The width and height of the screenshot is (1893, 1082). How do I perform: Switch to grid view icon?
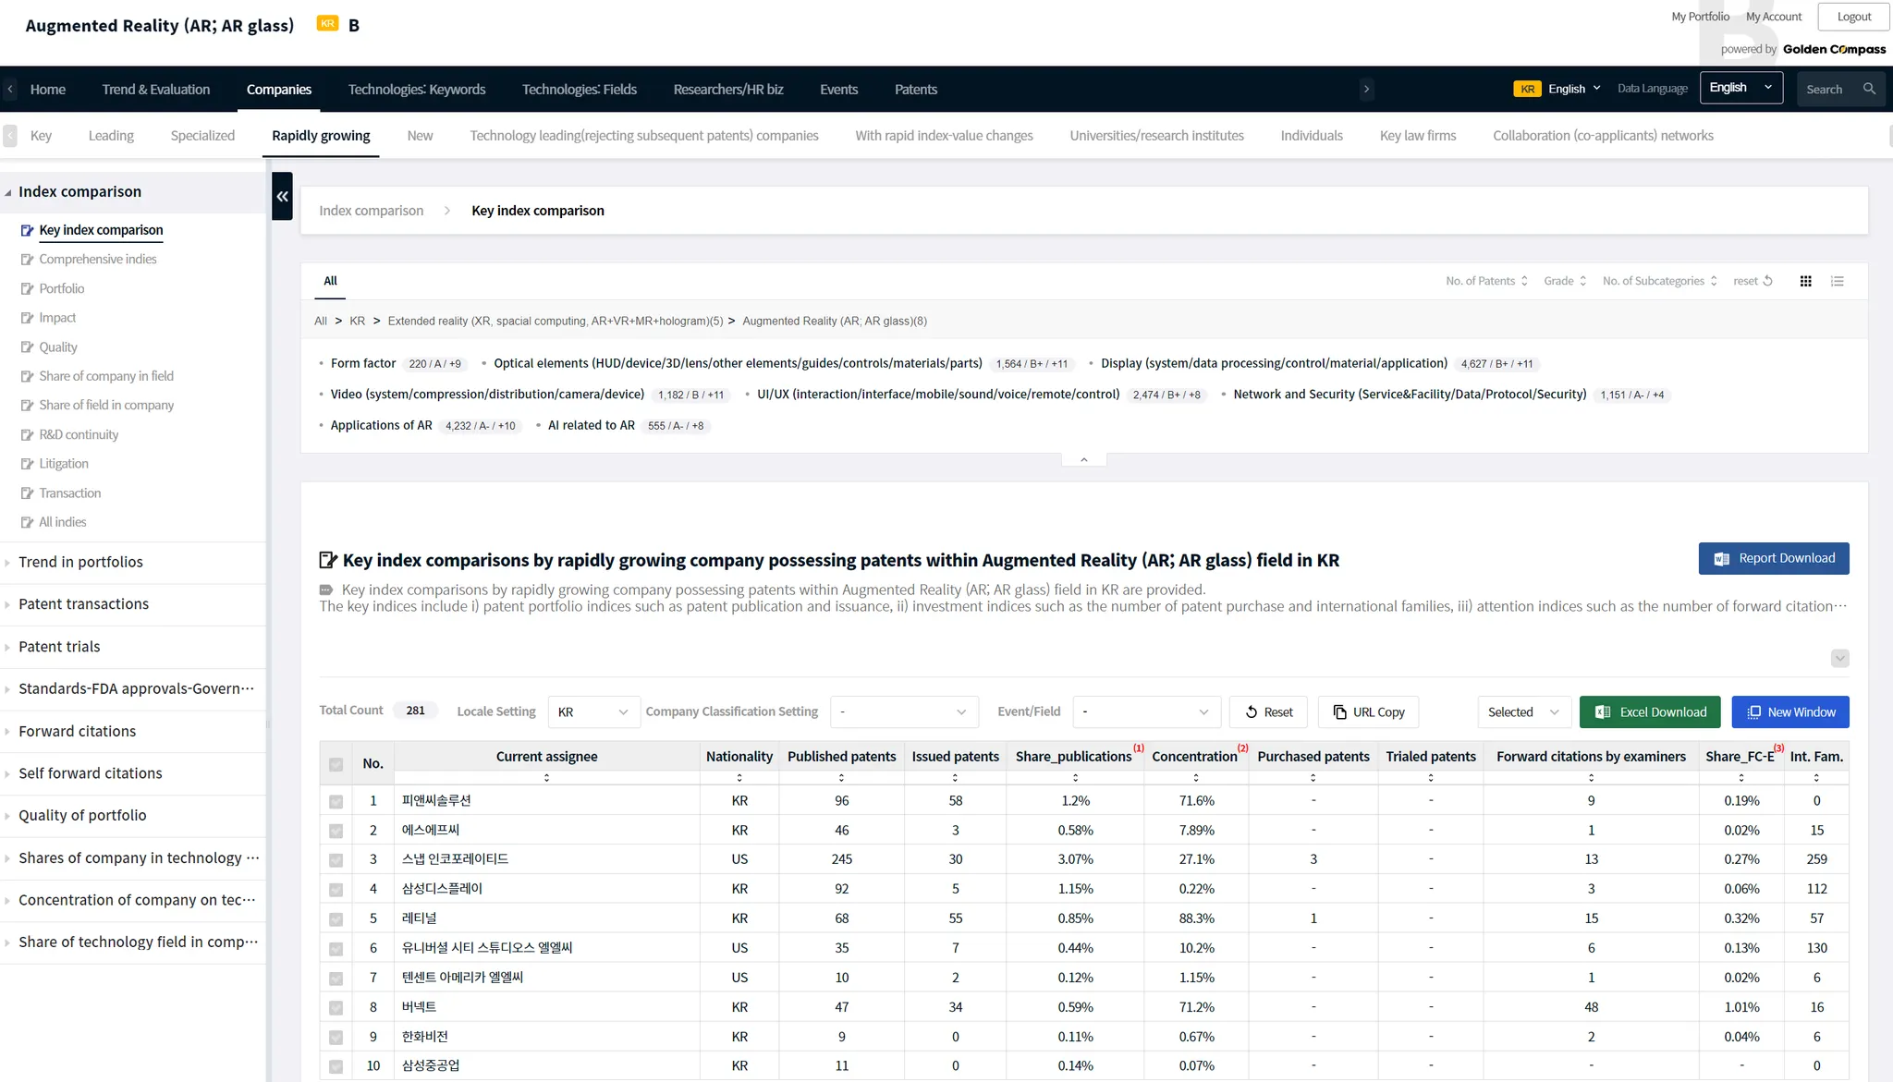[1805, 281]
